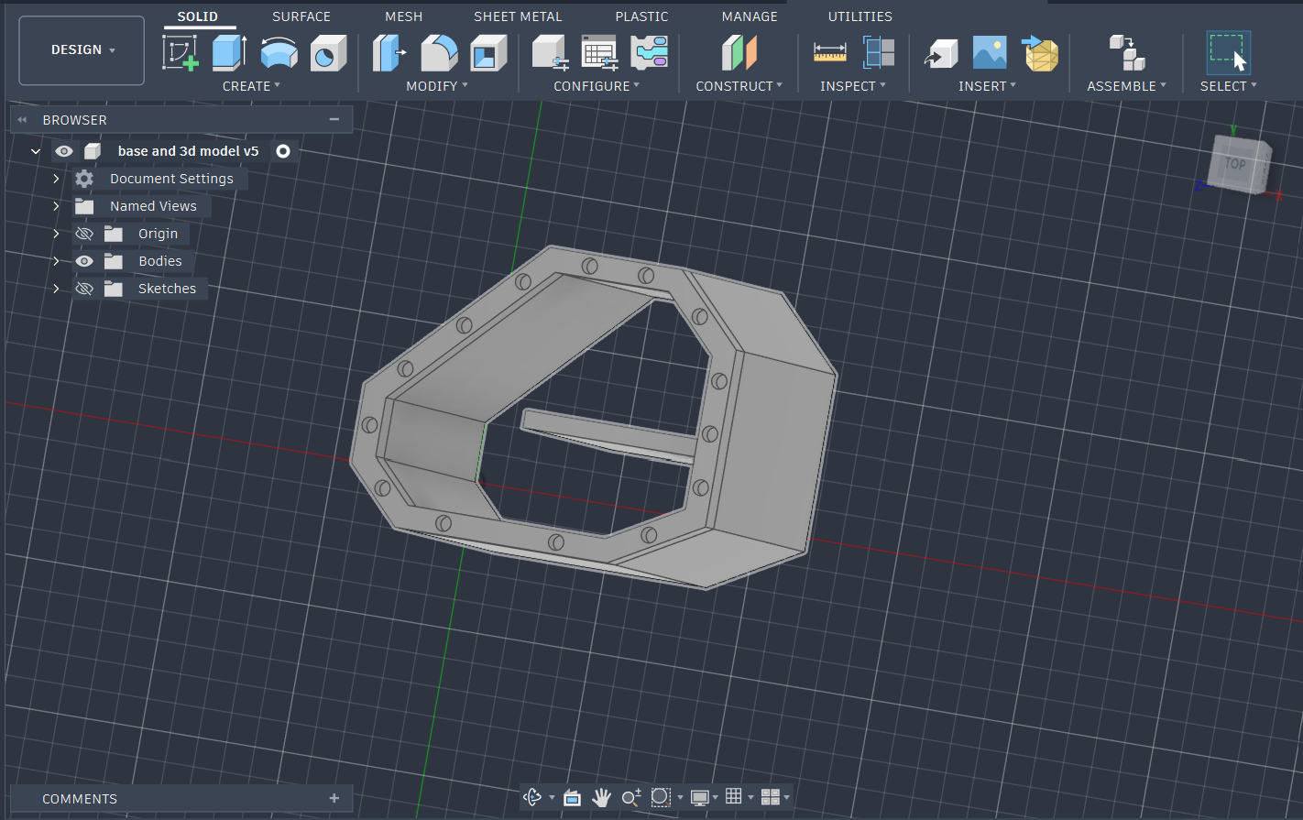Select the Extrude tool
1303x820 pixels.
[x=229, y=52]
